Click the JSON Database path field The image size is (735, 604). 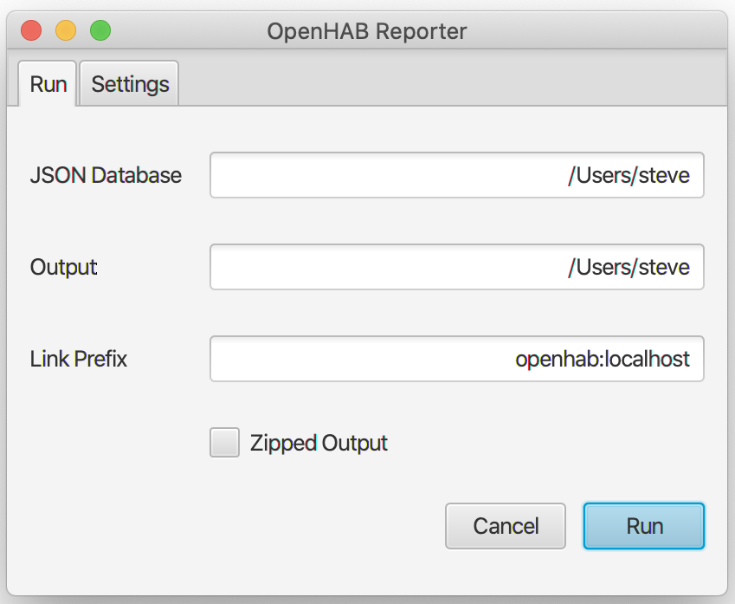click(456, 175)
